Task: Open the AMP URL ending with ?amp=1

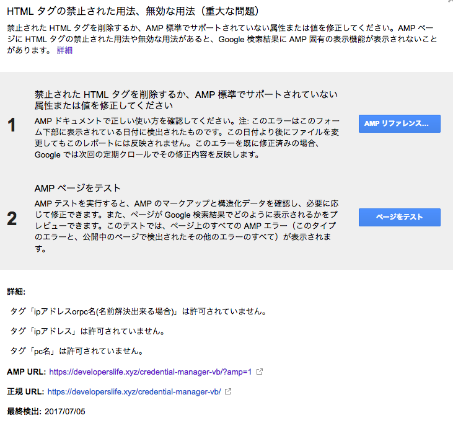Action: point(151,372)
